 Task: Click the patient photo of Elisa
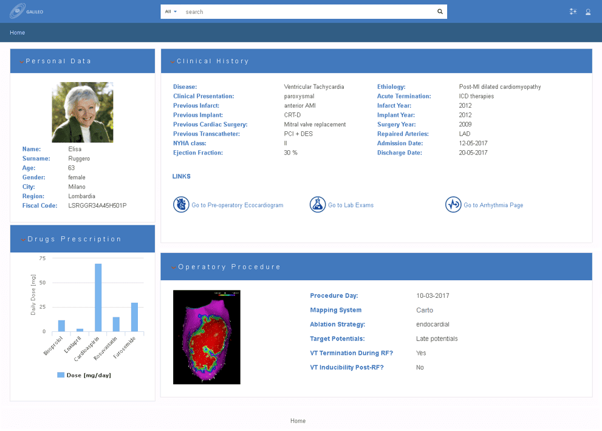pyautogui.click(x=83, y=112)
